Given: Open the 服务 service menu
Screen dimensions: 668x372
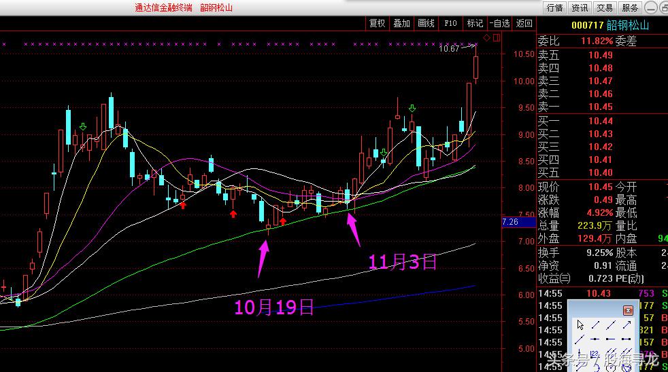Looking at the screenshot, I should pyautogui.click(x=630, y=8).
